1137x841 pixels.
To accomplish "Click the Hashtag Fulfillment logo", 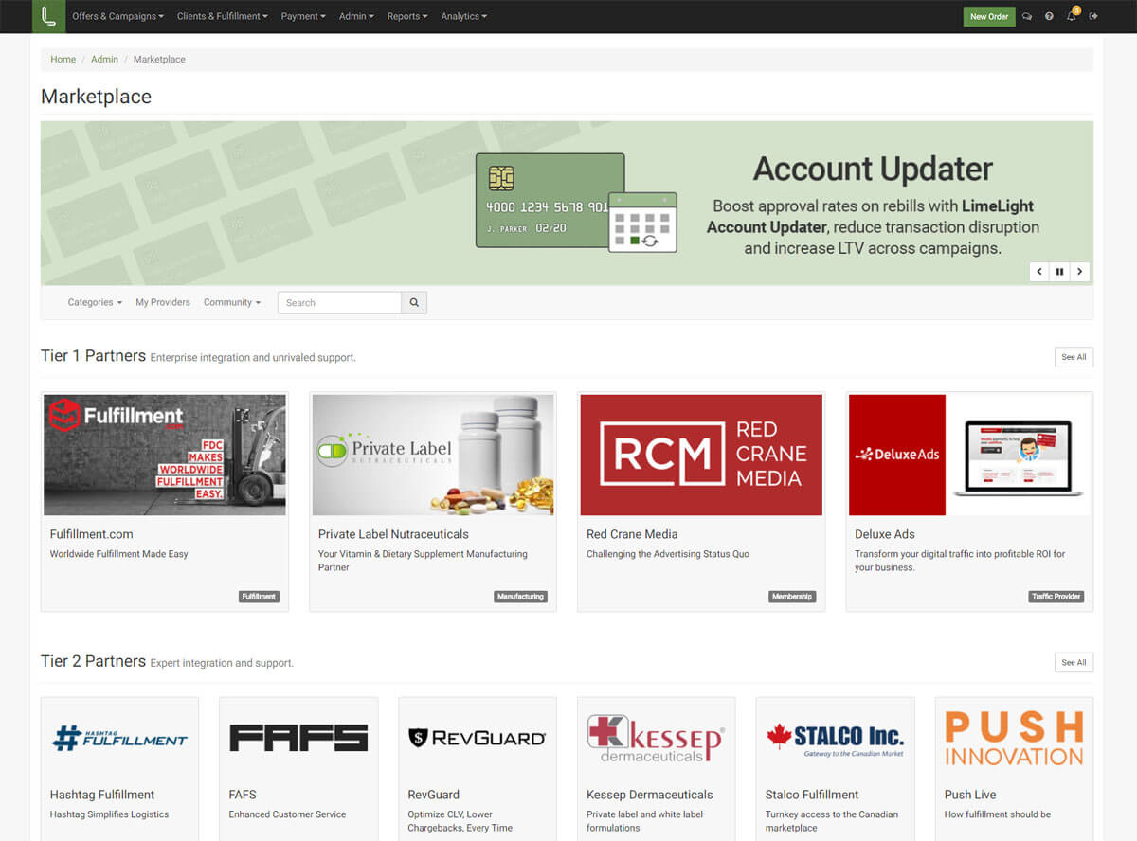I will pyautogui.click(x=120, y=739).
